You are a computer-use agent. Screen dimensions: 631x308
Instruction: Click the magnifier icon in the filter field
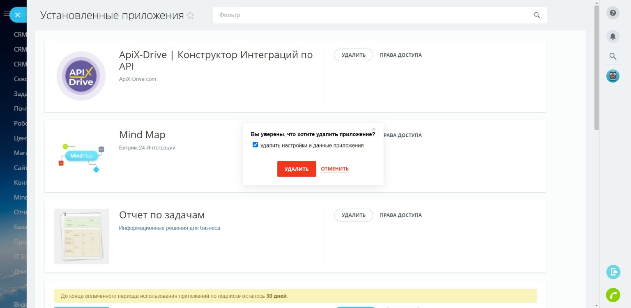[537, 15]
